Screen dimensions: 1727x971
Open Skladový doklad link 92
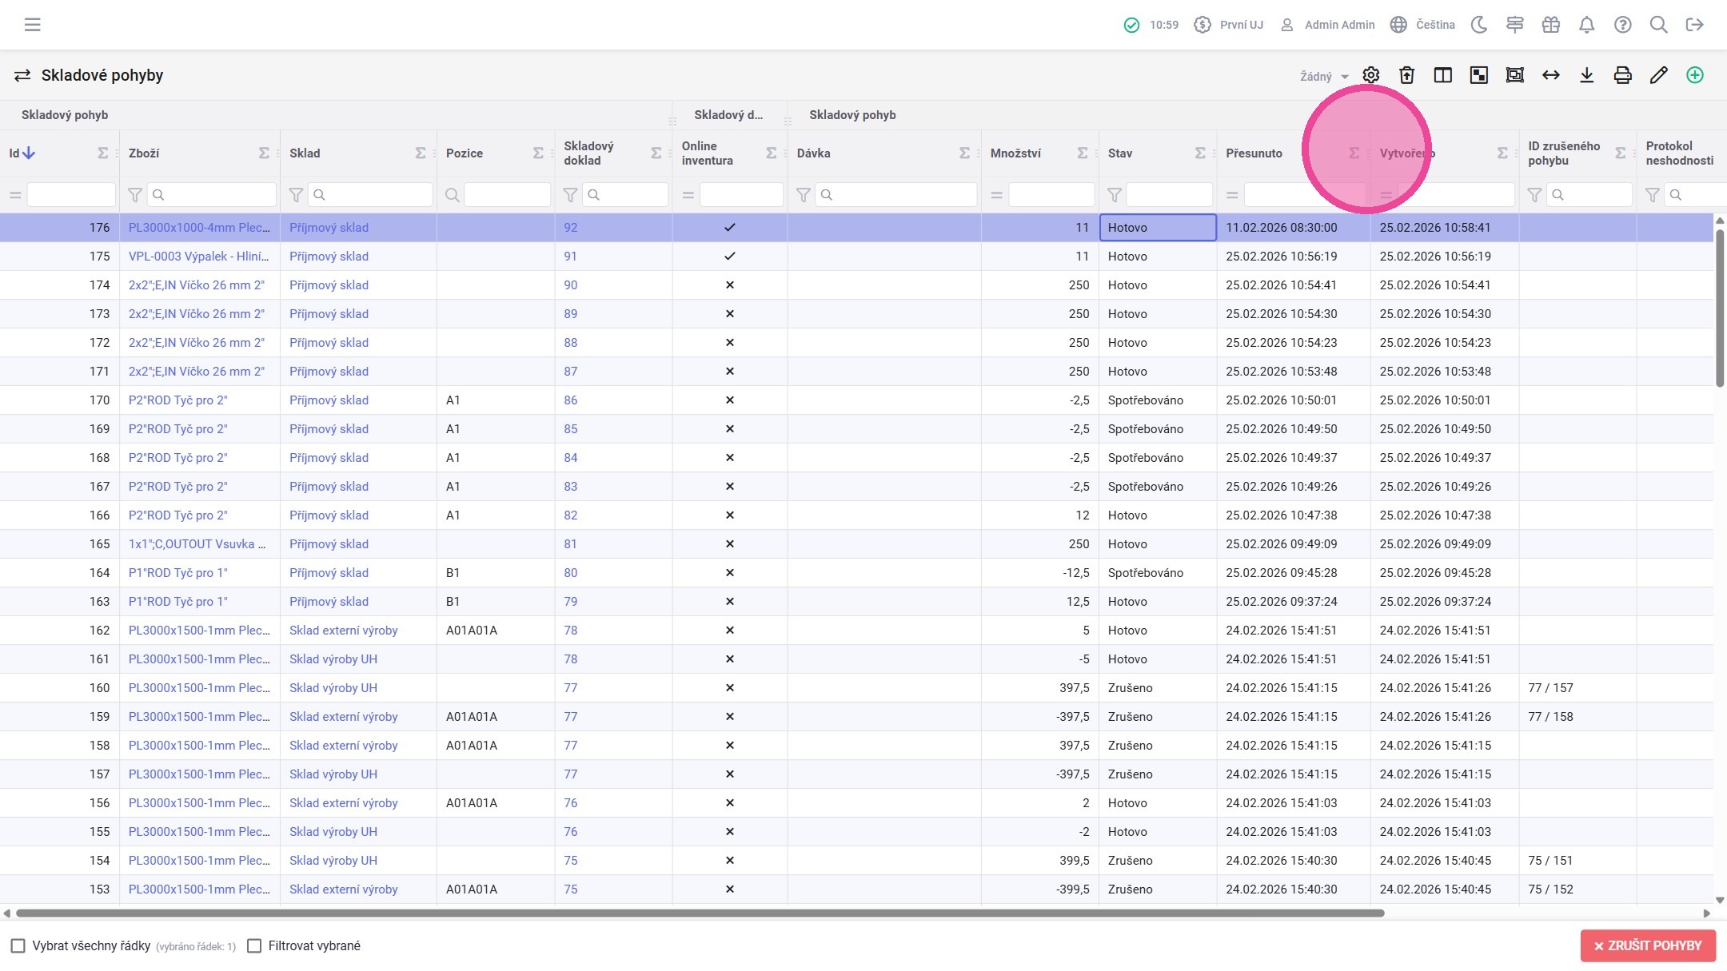[570, 228]
